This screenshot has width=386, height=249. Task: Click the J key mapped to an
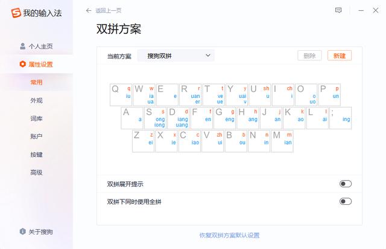click(x=271, y=118)
